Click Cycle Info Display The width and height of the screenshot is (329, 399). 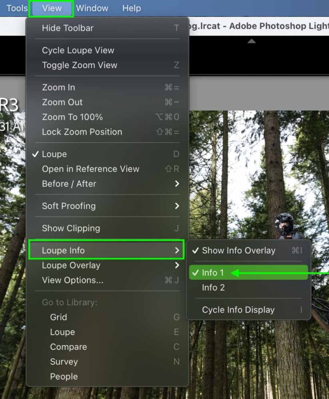pyautogui.click(x=249, y=310)
